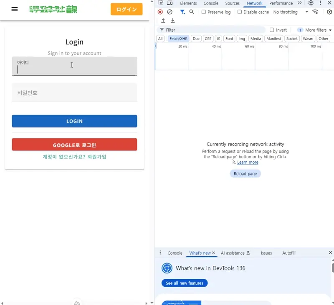Click the inspect element picker icon
Viewport: 334px width, 305px height.
[160, 3]
